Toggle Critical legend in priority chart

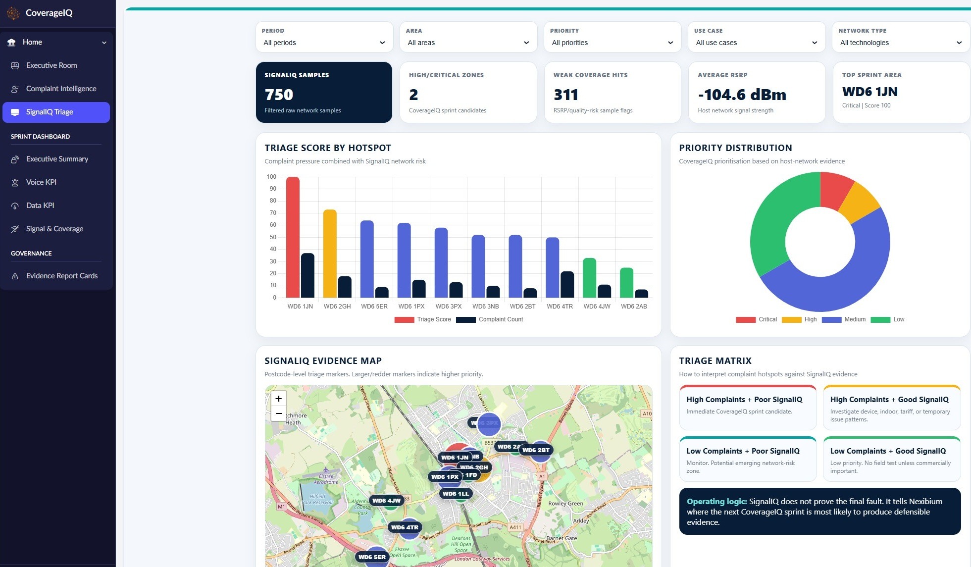tap(756, 319)
